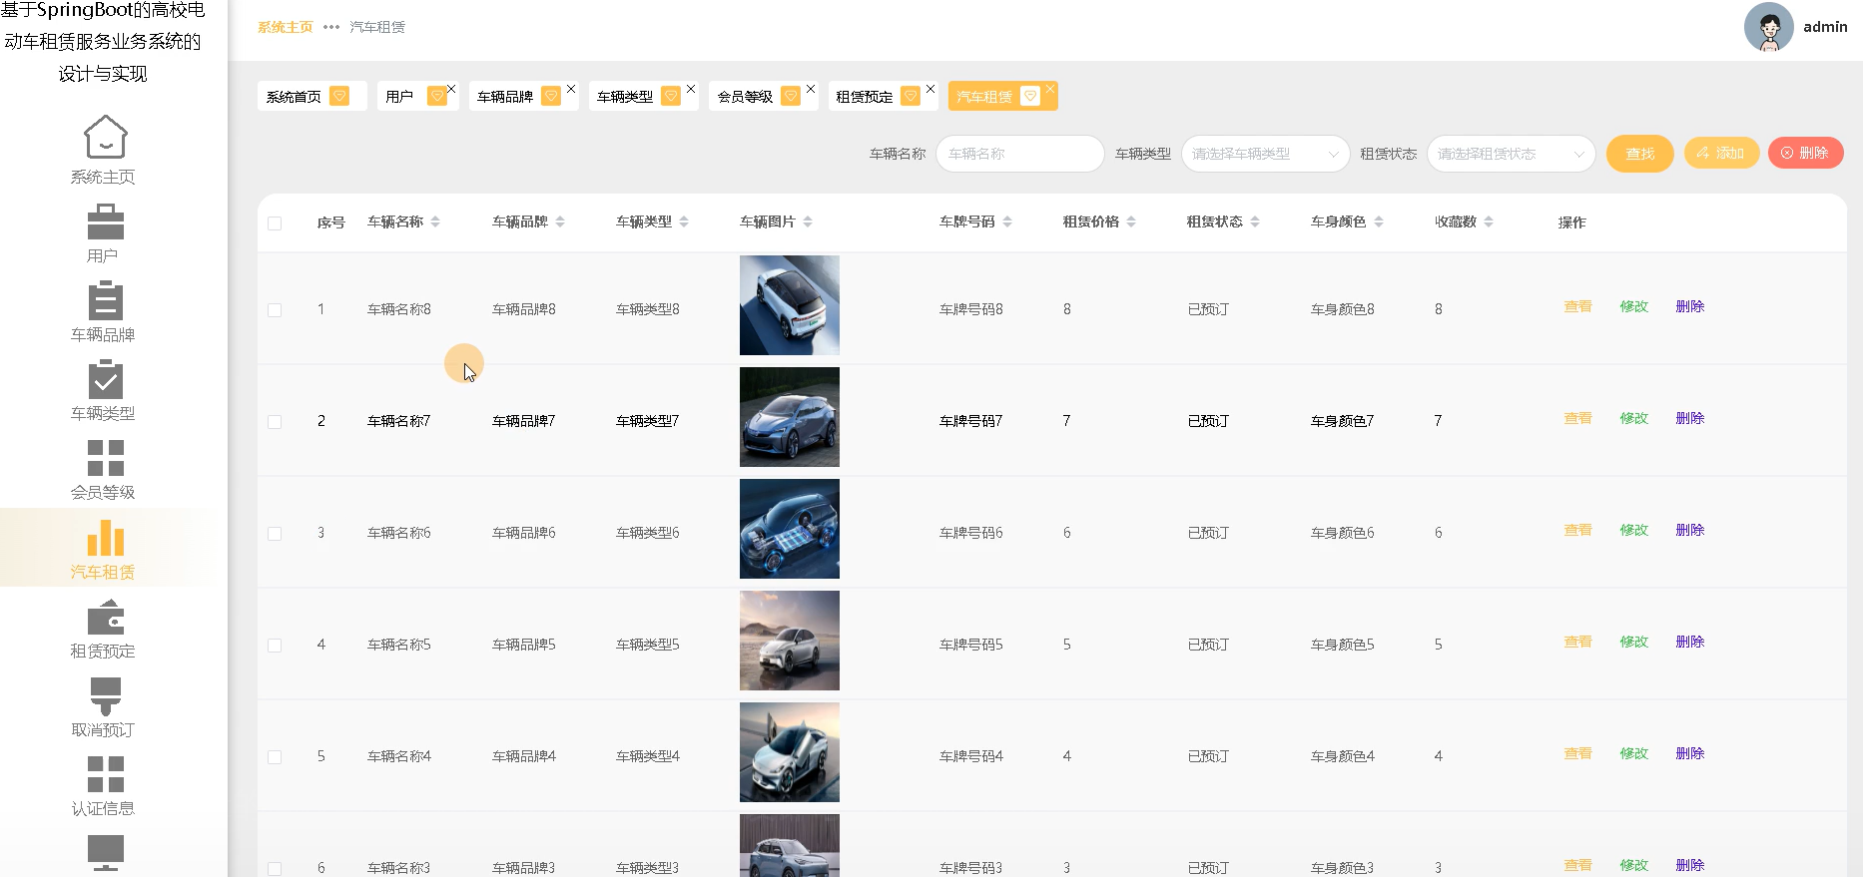The width and height of the screenshot is (1863, 877).
Task: Click heart icon on 汽车租赁 tab
Action: 1030,96
